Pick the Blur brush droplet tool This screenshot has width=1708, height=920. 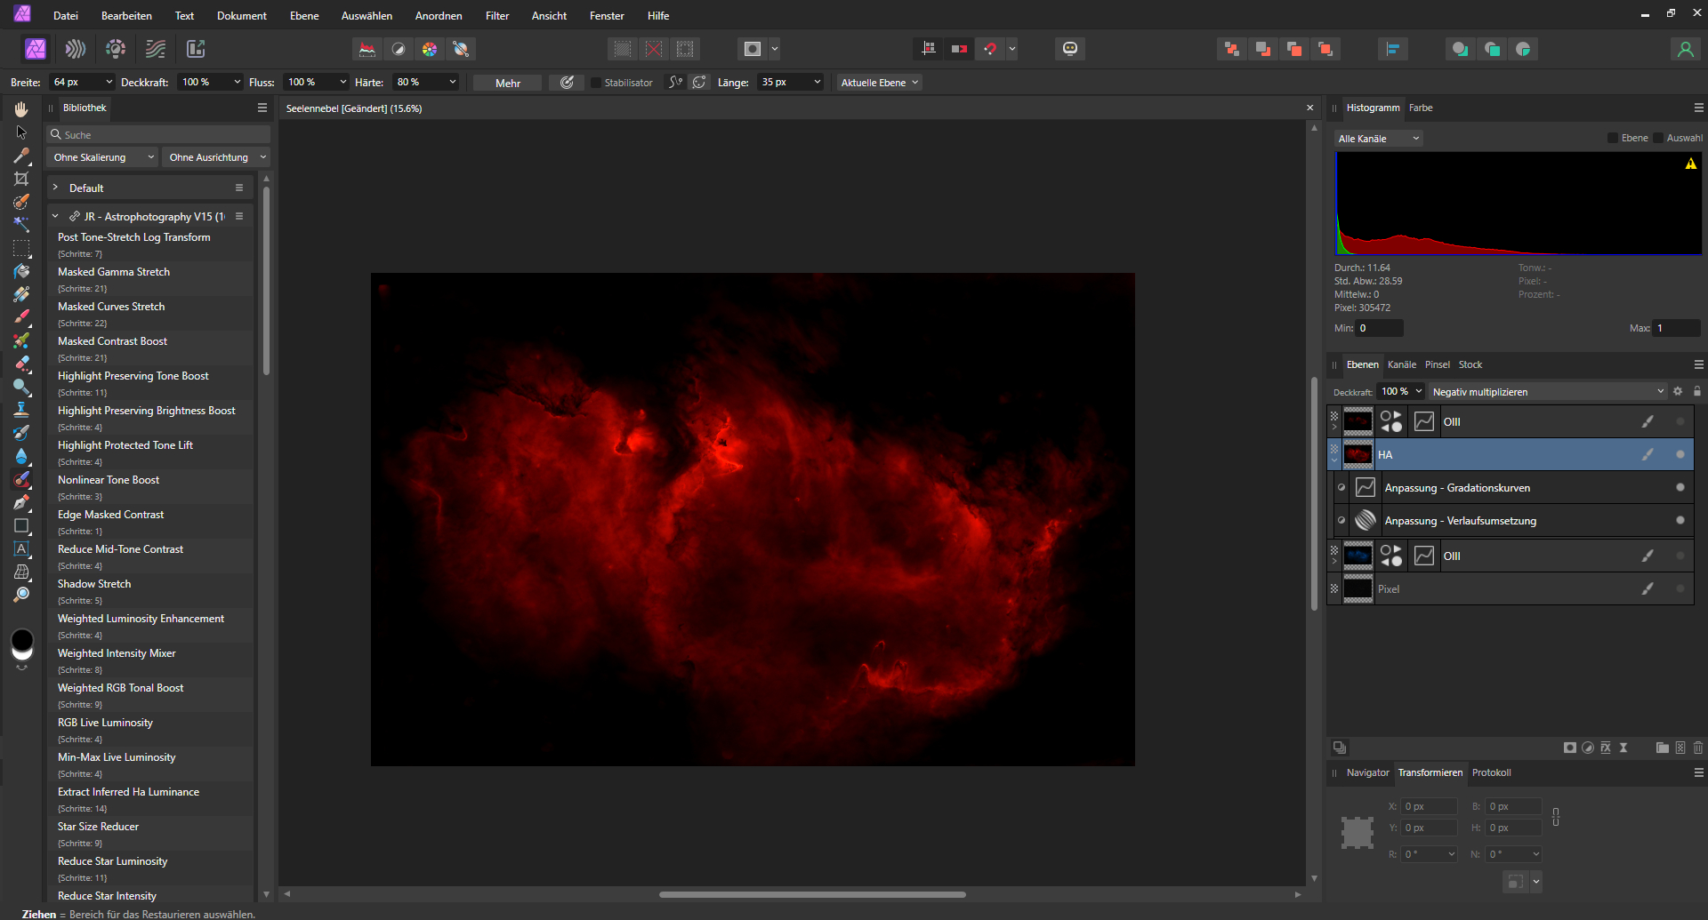tap(21, 456)
